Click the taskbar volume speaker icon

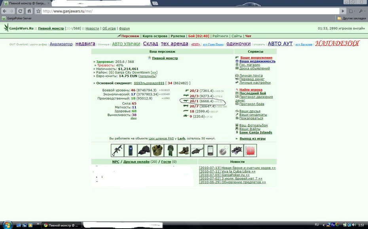(354, 225)
